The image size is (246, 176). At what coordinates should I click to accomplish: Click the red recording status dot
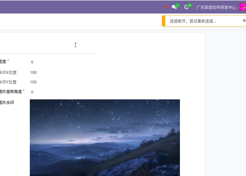click(x=166, y=7)
